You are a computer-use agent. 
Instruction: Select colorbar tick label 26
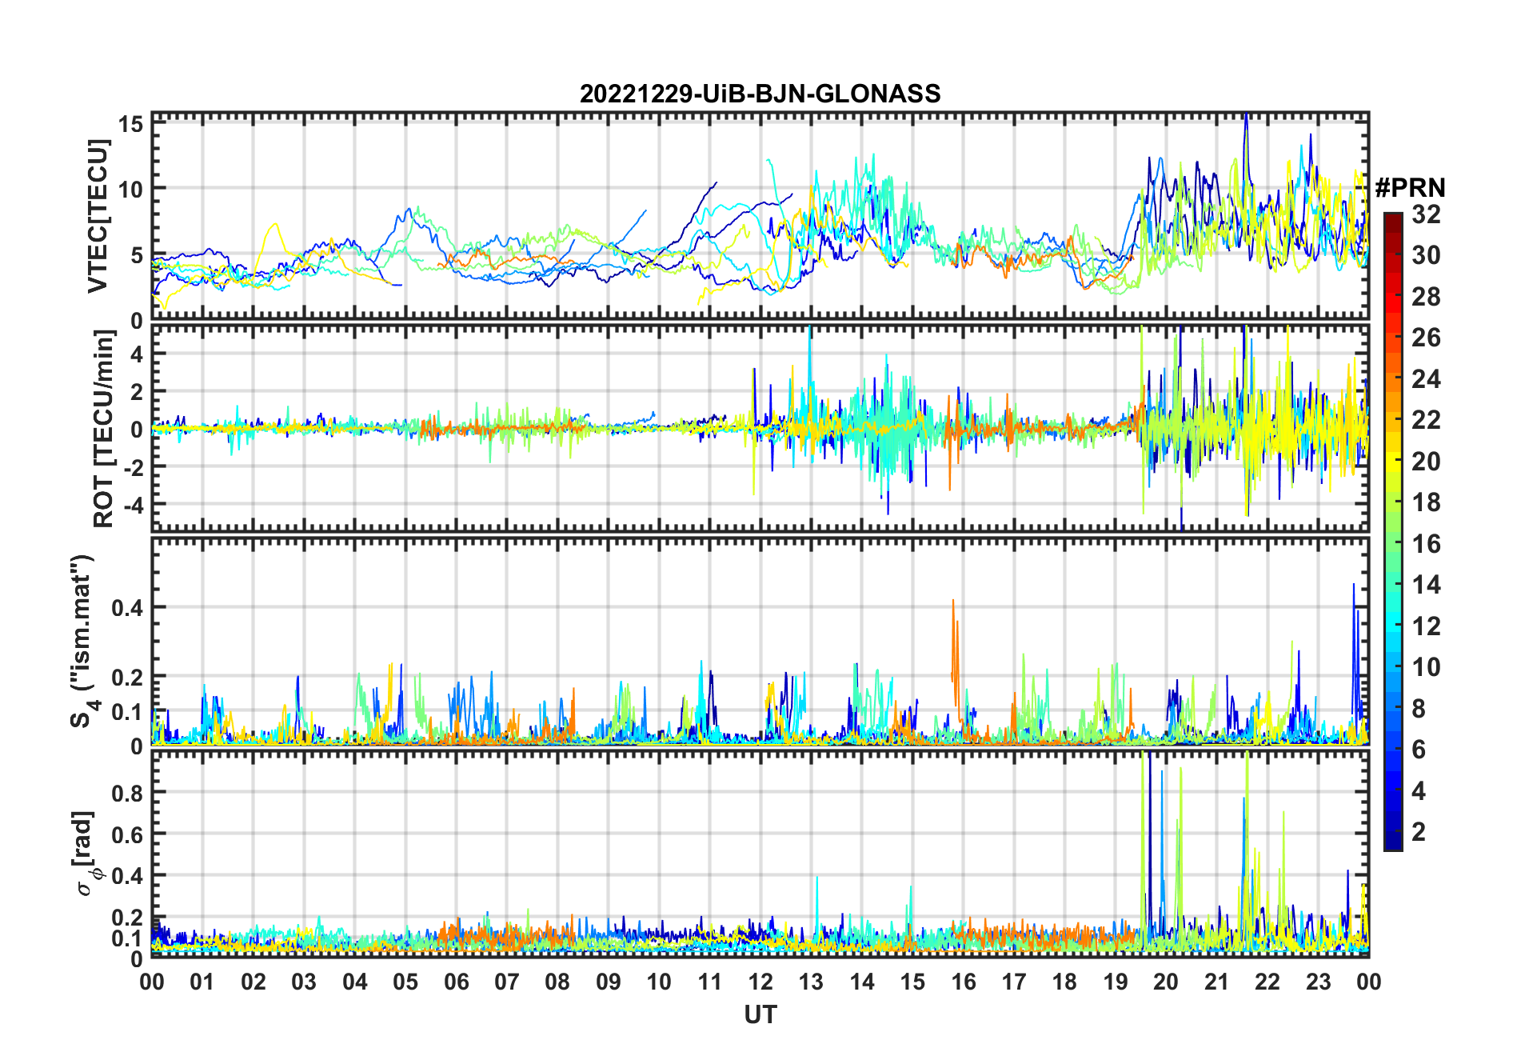(1426, 338)
